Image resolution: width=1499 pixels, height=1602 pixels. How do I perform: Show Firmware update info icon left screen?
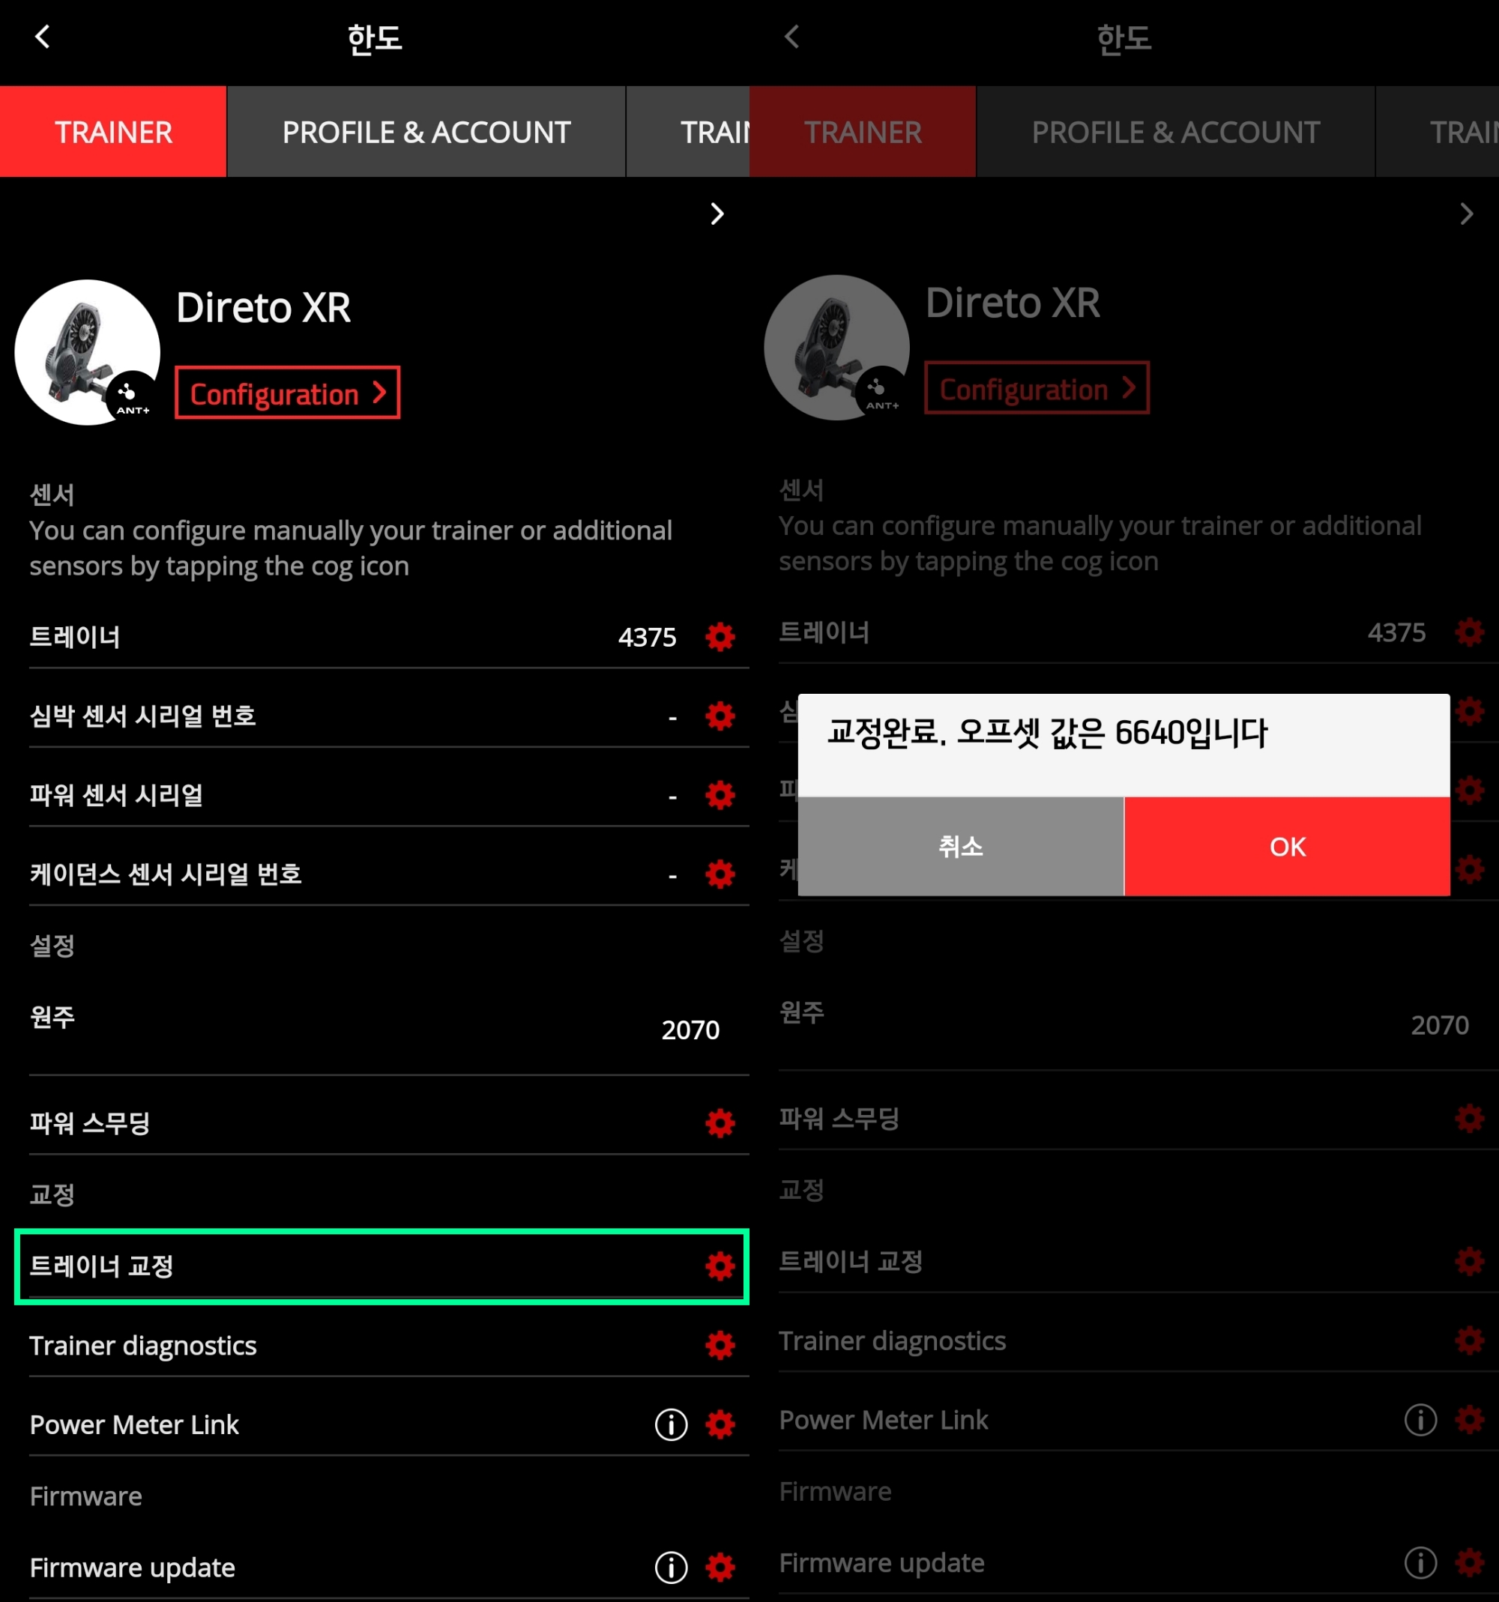point(671,1567)
